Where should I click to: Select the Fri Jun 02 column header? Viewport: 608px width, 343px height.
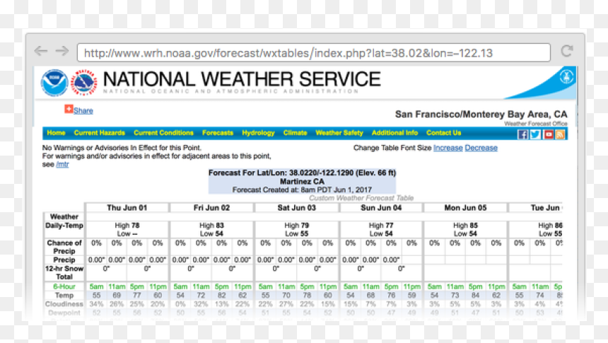click(x=211, y=208)
